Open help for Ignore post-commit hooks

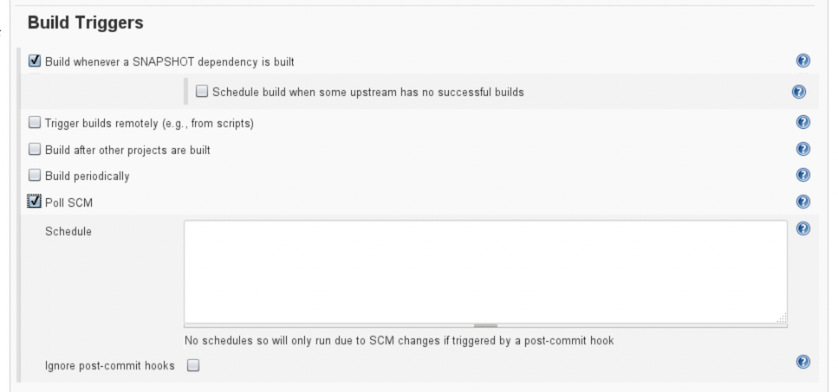pyautogui.click(x=802, y=362)
